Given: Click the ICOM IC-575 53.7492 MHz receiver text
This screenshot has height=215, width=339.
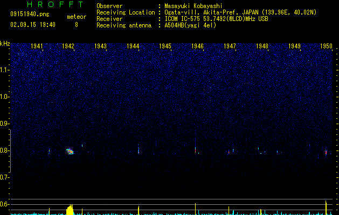Looking at the screenshot, I should [216, 19].
